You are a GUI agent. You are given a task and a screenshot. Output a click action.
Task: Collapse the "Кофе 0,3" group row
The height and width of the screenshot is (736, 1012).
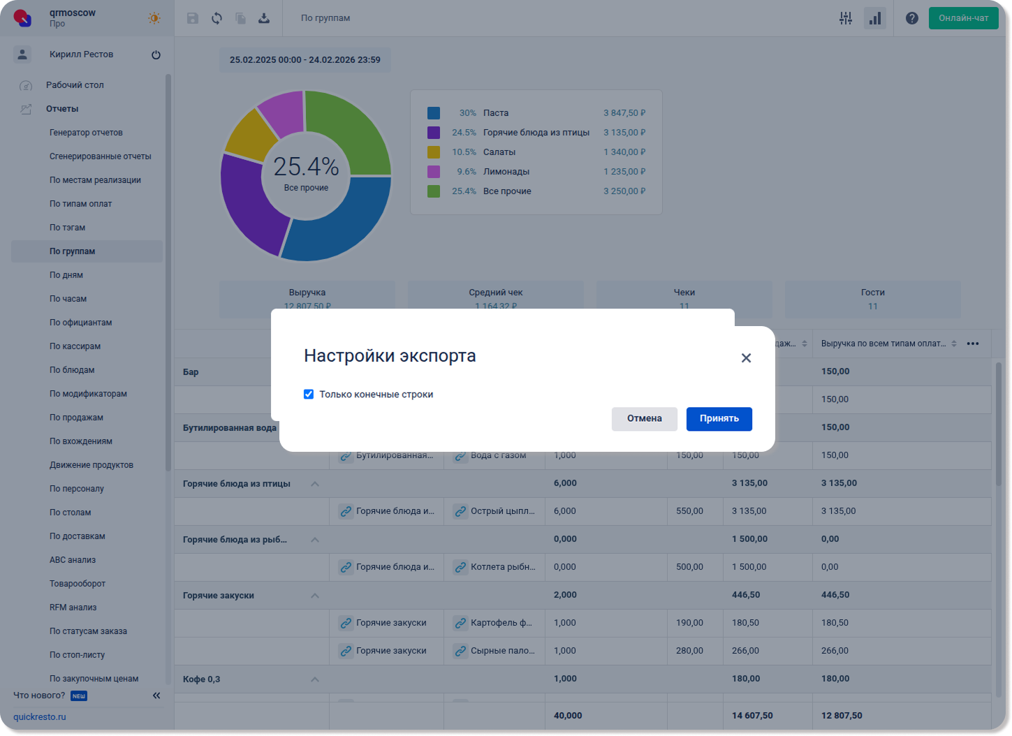click(315, 679)
